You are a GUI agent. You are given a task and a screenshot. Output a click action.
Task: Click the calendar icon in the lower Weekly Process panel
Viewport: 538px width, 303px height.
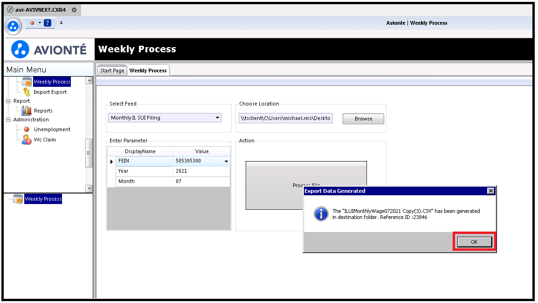pyautogui.click(x=18, y=199)
